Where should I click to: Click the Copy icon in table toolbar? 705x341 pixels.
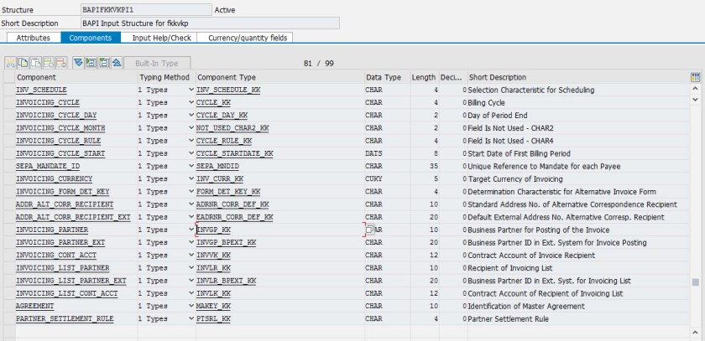pos(23,63)
